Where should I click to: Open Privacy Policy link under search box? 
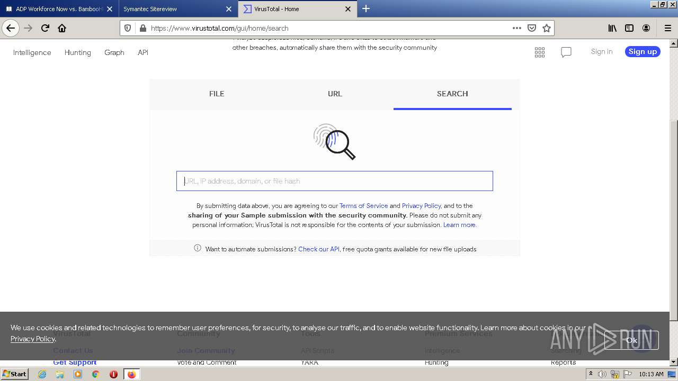(421, 205)
